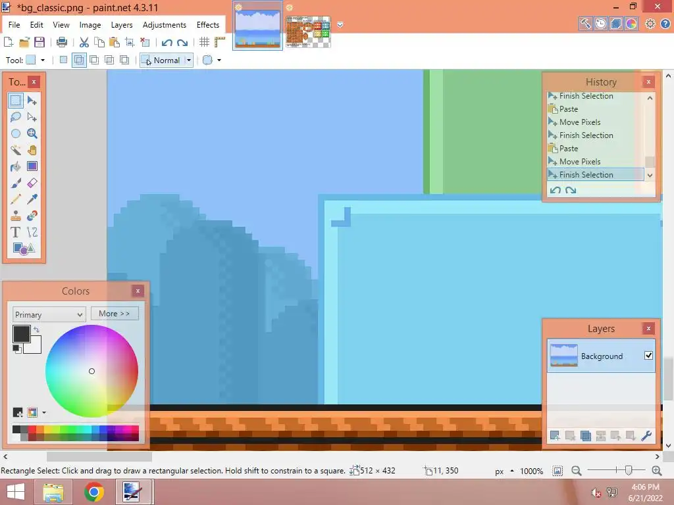This screenshot has height=505, width=674.
Task: Toggle the pixel grid display
Action: (204, 42)
